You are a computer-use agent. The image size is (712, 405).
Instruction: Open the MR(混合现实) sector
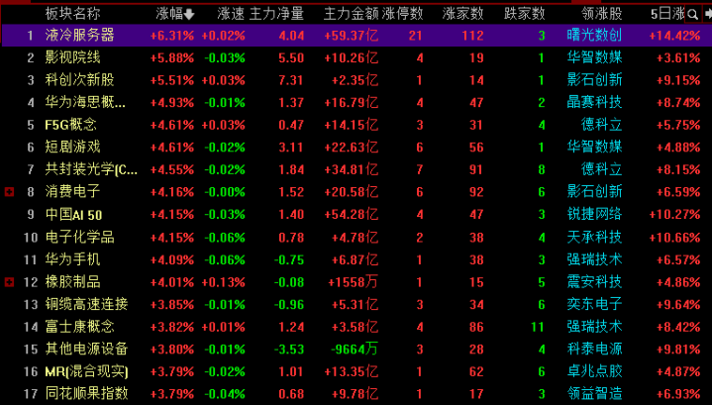86,372
